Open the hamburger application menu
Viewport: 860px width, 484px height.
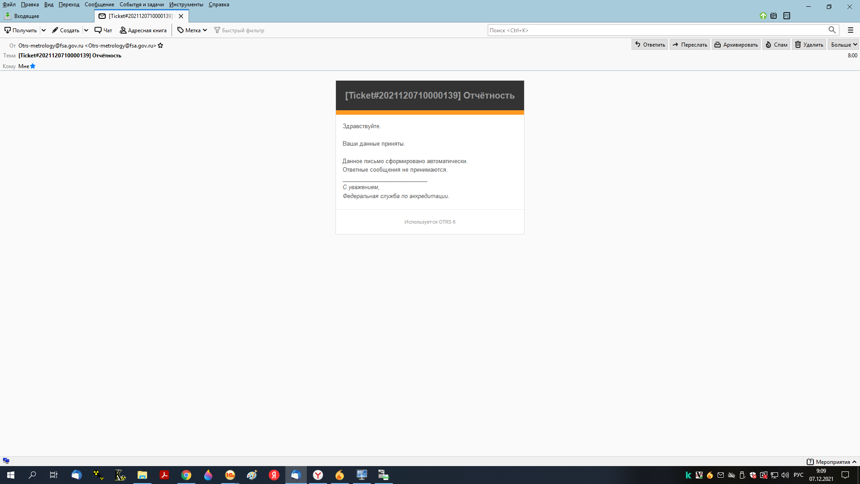(x=850, y=30)
